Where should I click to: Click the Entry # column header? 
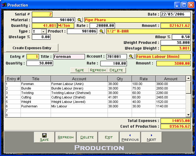(13, 79)
